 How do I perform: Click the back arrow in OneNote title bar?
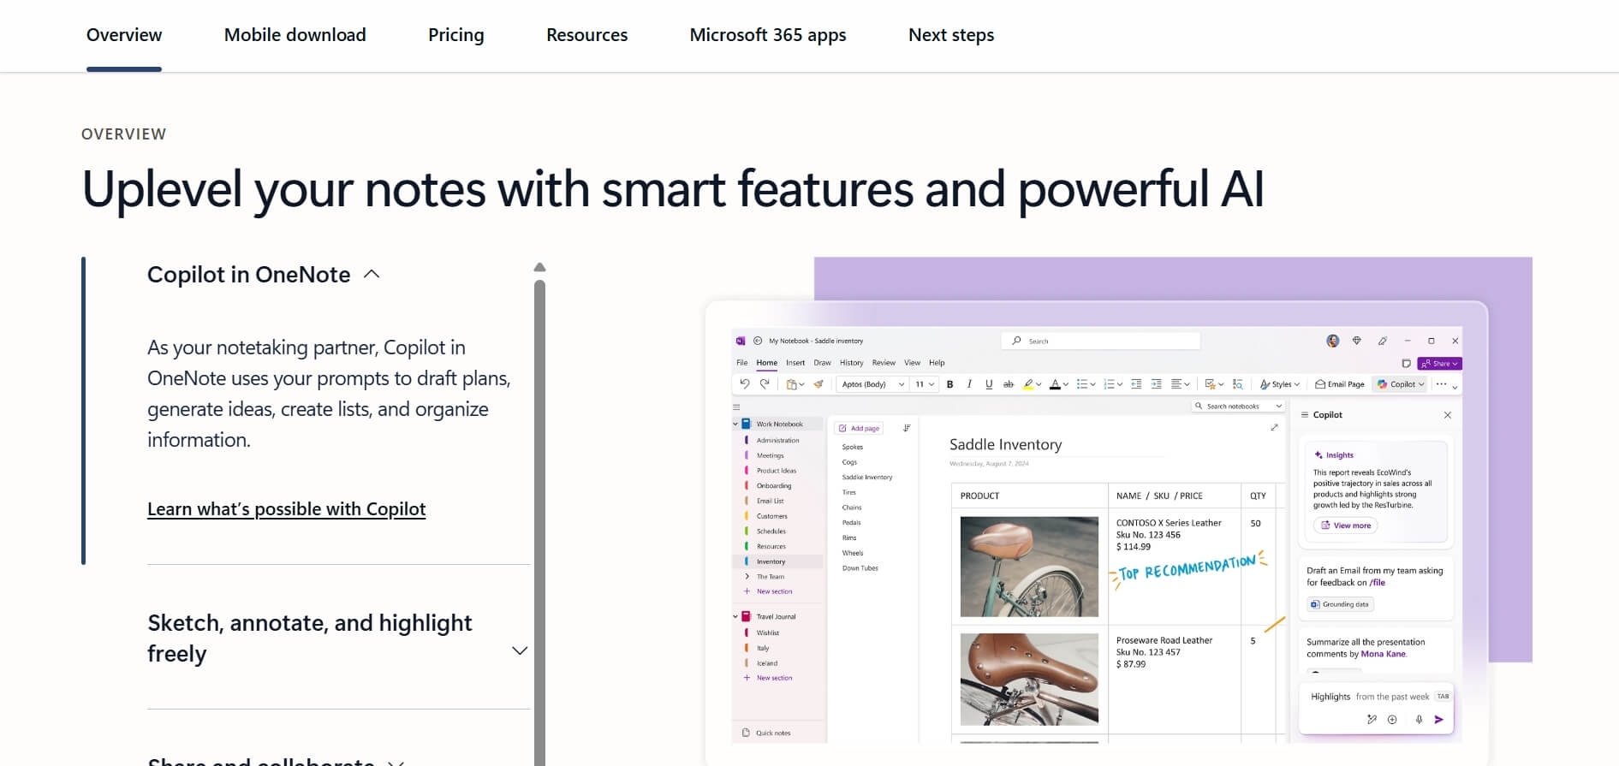pyautogui.click(x=758, y=341)
